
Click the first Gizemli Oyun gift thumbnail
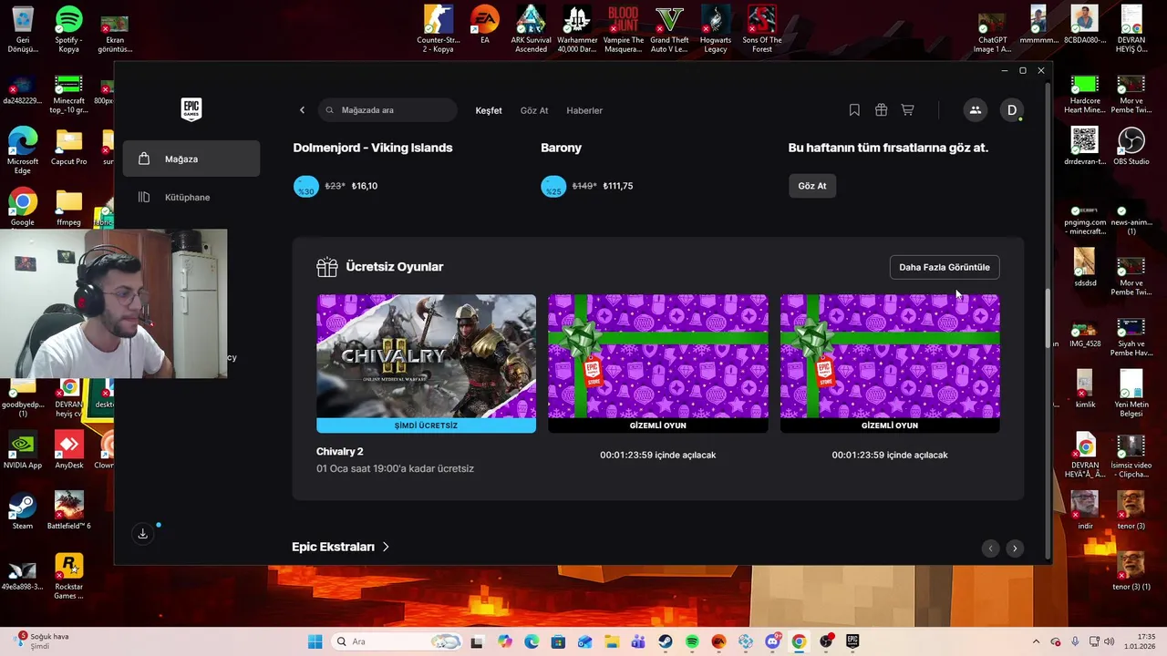657,356
